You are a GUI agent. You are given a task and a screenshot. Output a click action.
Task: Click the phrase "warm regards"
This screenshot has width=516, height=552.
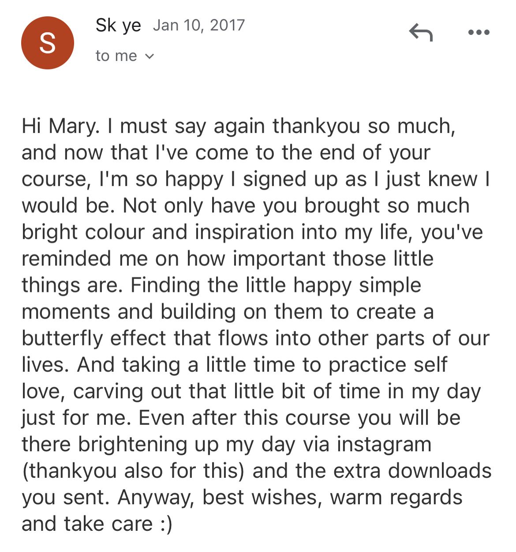[396, 497]
